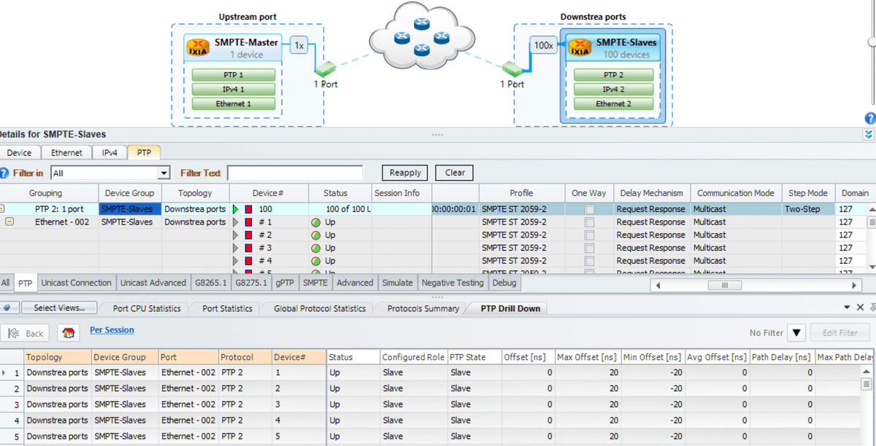Switch to the IPv4 tab
876x446 pixels.
[109, 152]
